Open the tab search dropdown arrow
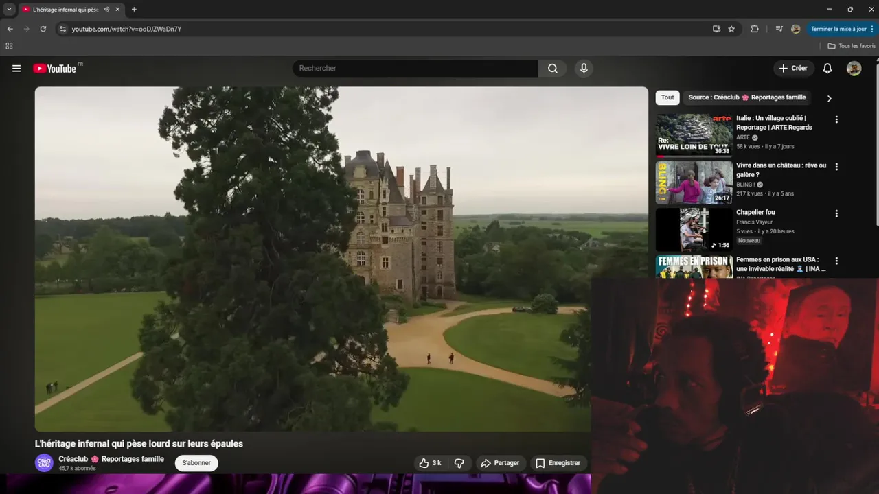Viewport: 879px width, 494px height. click(9, 10)
